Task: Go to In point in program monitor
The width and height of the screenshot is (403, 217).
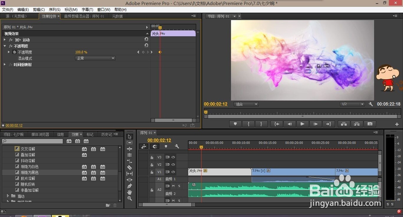Action: tap(276, 124)
